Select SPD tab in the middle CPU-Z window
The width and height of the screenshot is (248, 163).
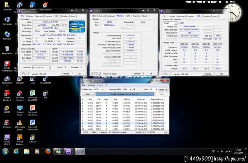tap(128, 16)
